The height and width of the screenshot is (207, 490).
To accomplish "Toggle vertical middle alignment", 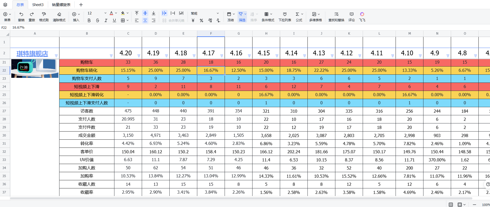I will [x=145, y=13].
